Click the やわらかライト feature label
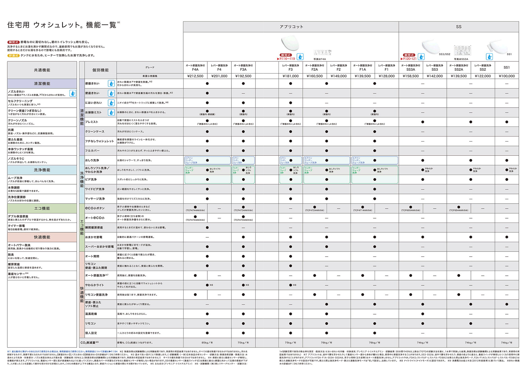This screenshot has height=369, width=525. 94,285
